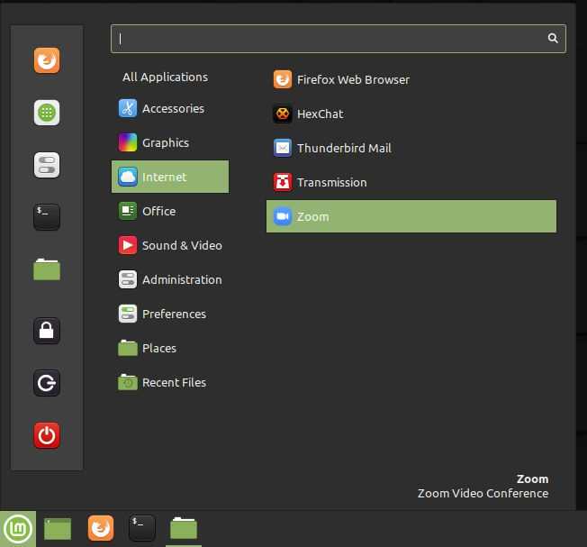Screen dimensions: 587x547
Task: Click the Logout icon
Action: click(x=47, y=383)
